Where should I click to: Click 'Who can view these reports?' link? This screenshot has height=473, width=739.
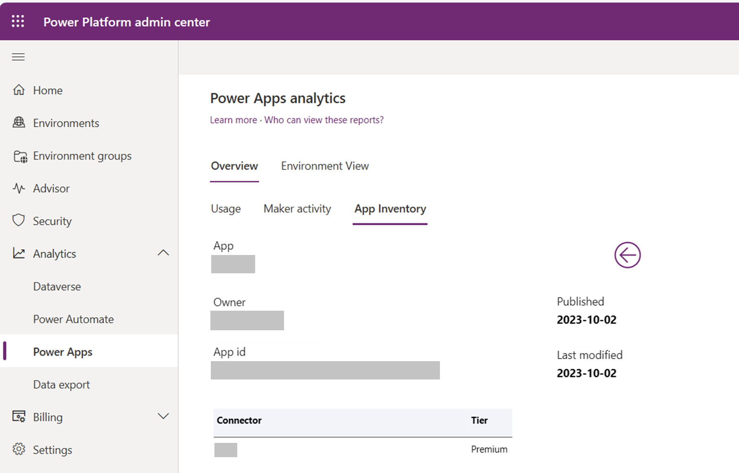coord(324,120)
